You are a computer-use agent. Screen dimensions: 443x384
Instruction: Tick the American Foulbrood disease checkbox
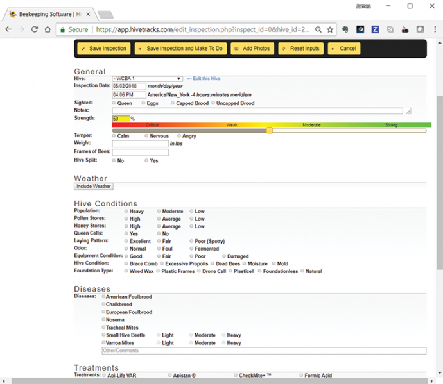tap(104, 297)
